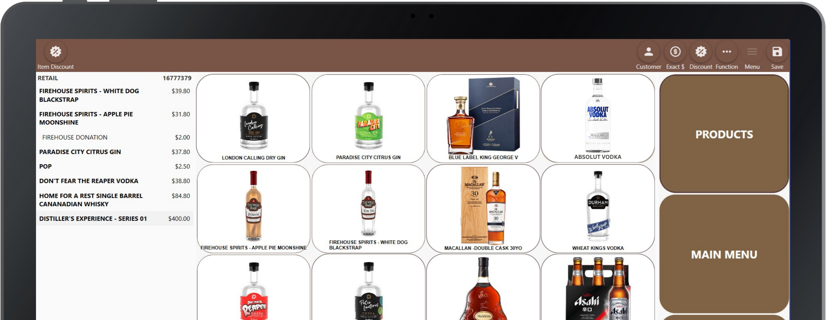Viewport: 829px width, 320px height.
Task: Click the Menu hamburger icon
Action: coord(752,51)
